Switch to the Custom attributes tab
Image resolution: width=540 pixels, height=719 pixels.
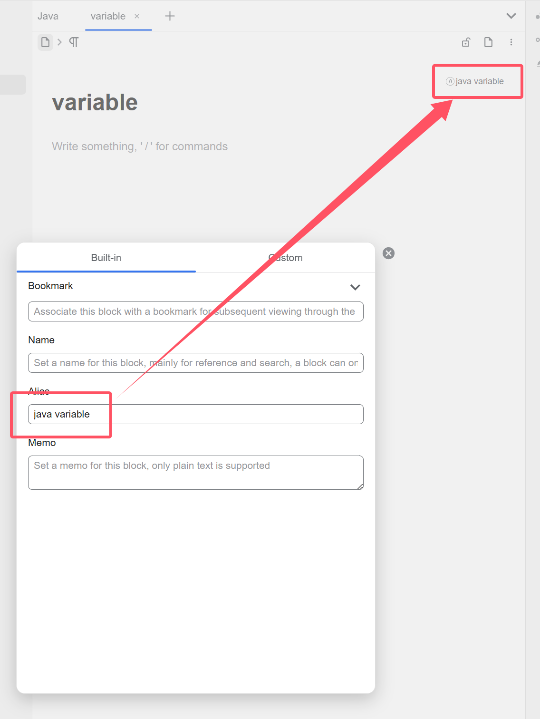click(285, 258)
